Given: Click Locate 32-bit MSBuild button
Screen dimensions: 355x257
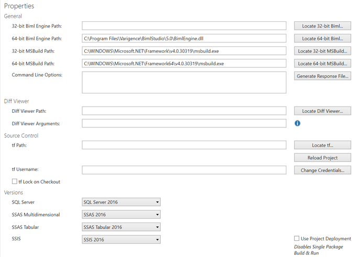Looking at the screenshot, I should click(x=323, y=51).
